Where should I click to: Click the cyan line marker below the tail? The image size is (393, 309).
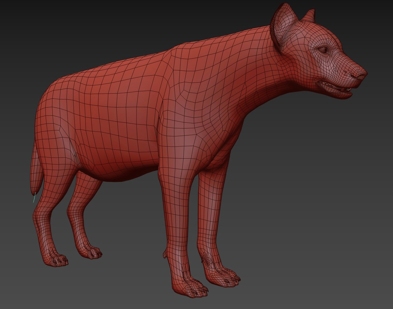click(34, 198)
